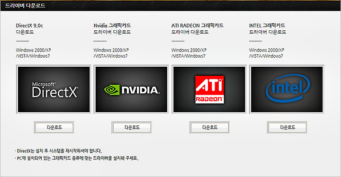The width and height of the screenshot is (341, 177).
Task: Click the '드라이버 다운로드' title bar text
Action: pos(25,5)
